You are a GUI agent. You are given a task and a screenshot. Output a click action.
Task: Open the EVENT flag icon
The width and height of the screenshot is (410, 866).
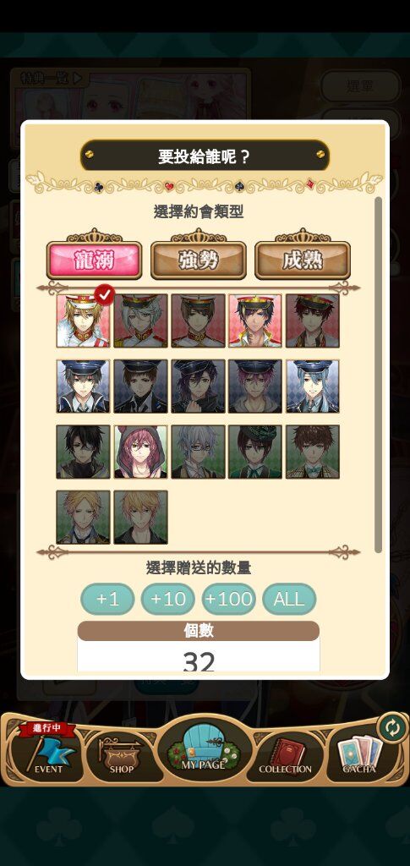(x=48, y=752)
